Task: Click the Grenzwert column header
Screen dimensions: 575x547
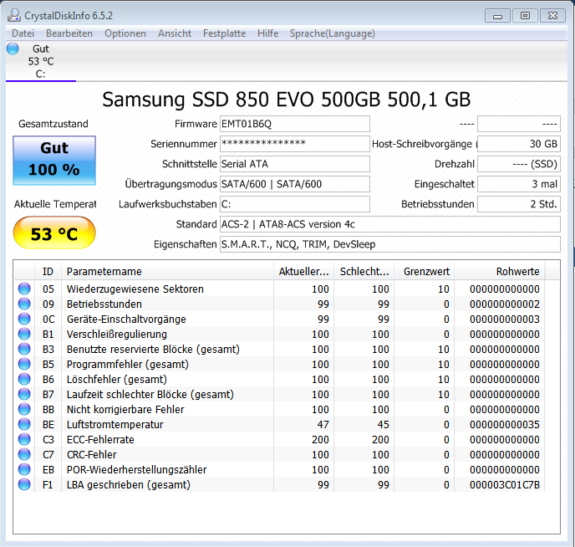Action: [x=425, y=272]
